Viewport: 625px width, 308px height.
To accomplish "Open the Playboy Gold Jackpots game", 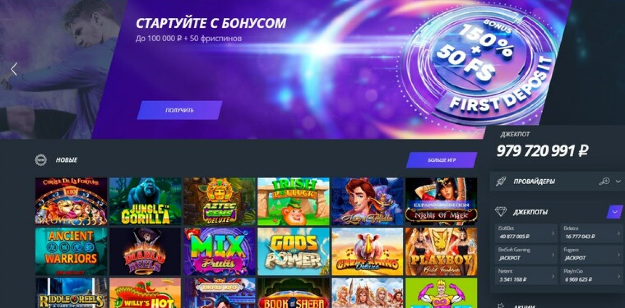I will coord(441,251).
